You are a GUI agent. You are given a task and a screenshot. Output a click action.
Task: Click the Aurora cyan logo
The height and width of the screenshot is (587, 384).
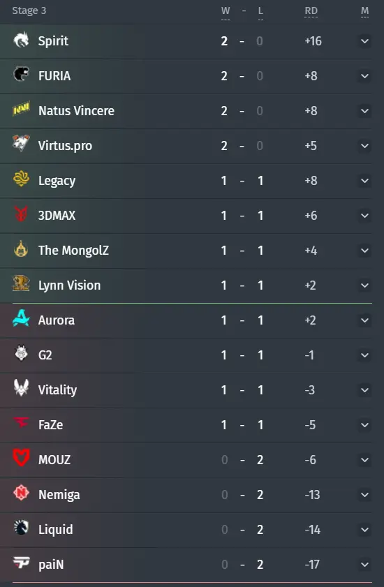(21, 318)
